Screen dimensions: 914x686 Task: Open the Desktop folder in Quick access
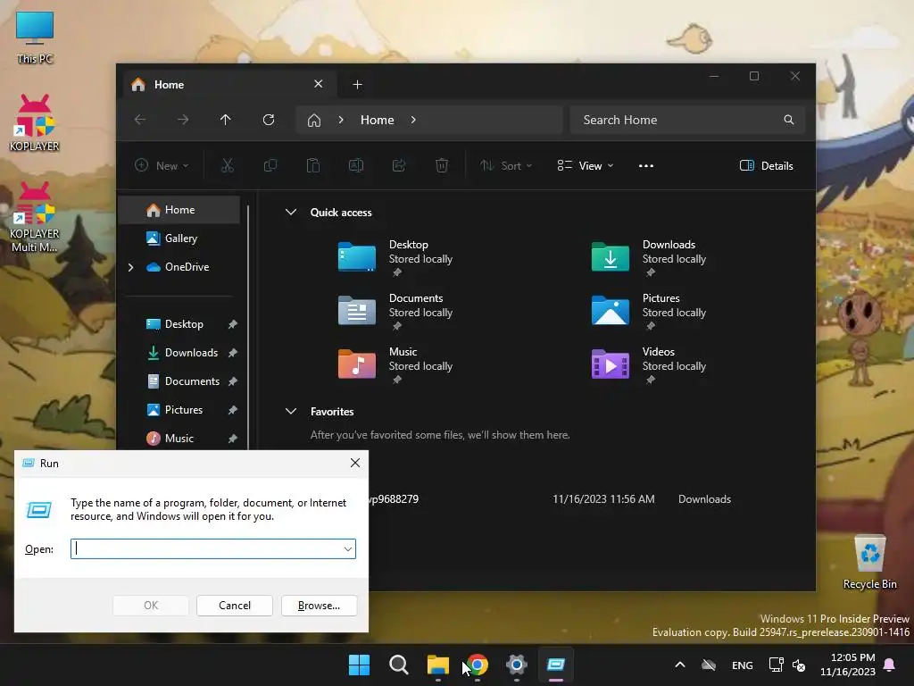click(x=396, y=257)
